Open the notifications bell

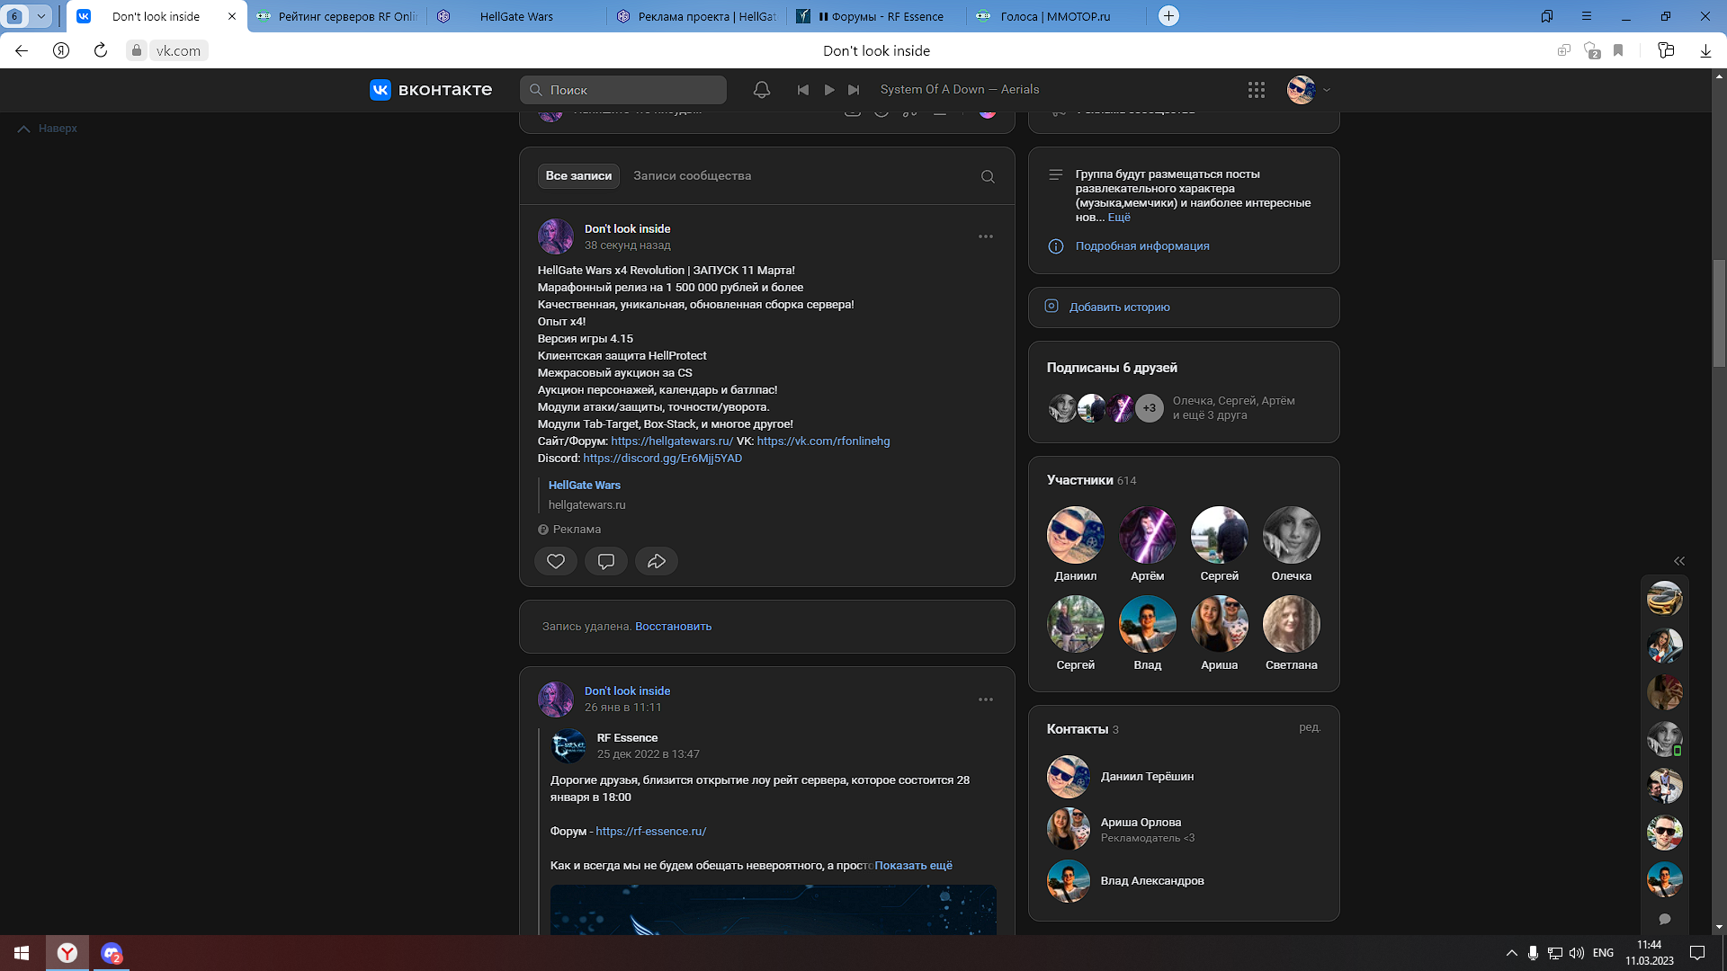pos(762,90)
